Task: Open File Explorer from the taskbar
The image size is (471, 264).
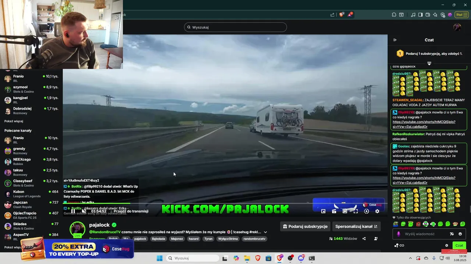Action: [x=247, y=258]
